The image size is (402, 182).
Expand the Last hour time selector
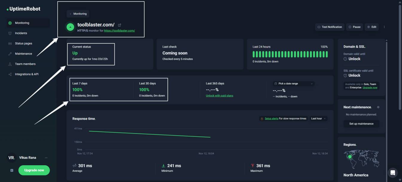pos(318,119)
